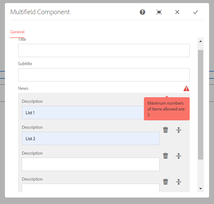214x204 pixels.
Task: Click the third Description empty text field
Action: [x=90, y=164]
